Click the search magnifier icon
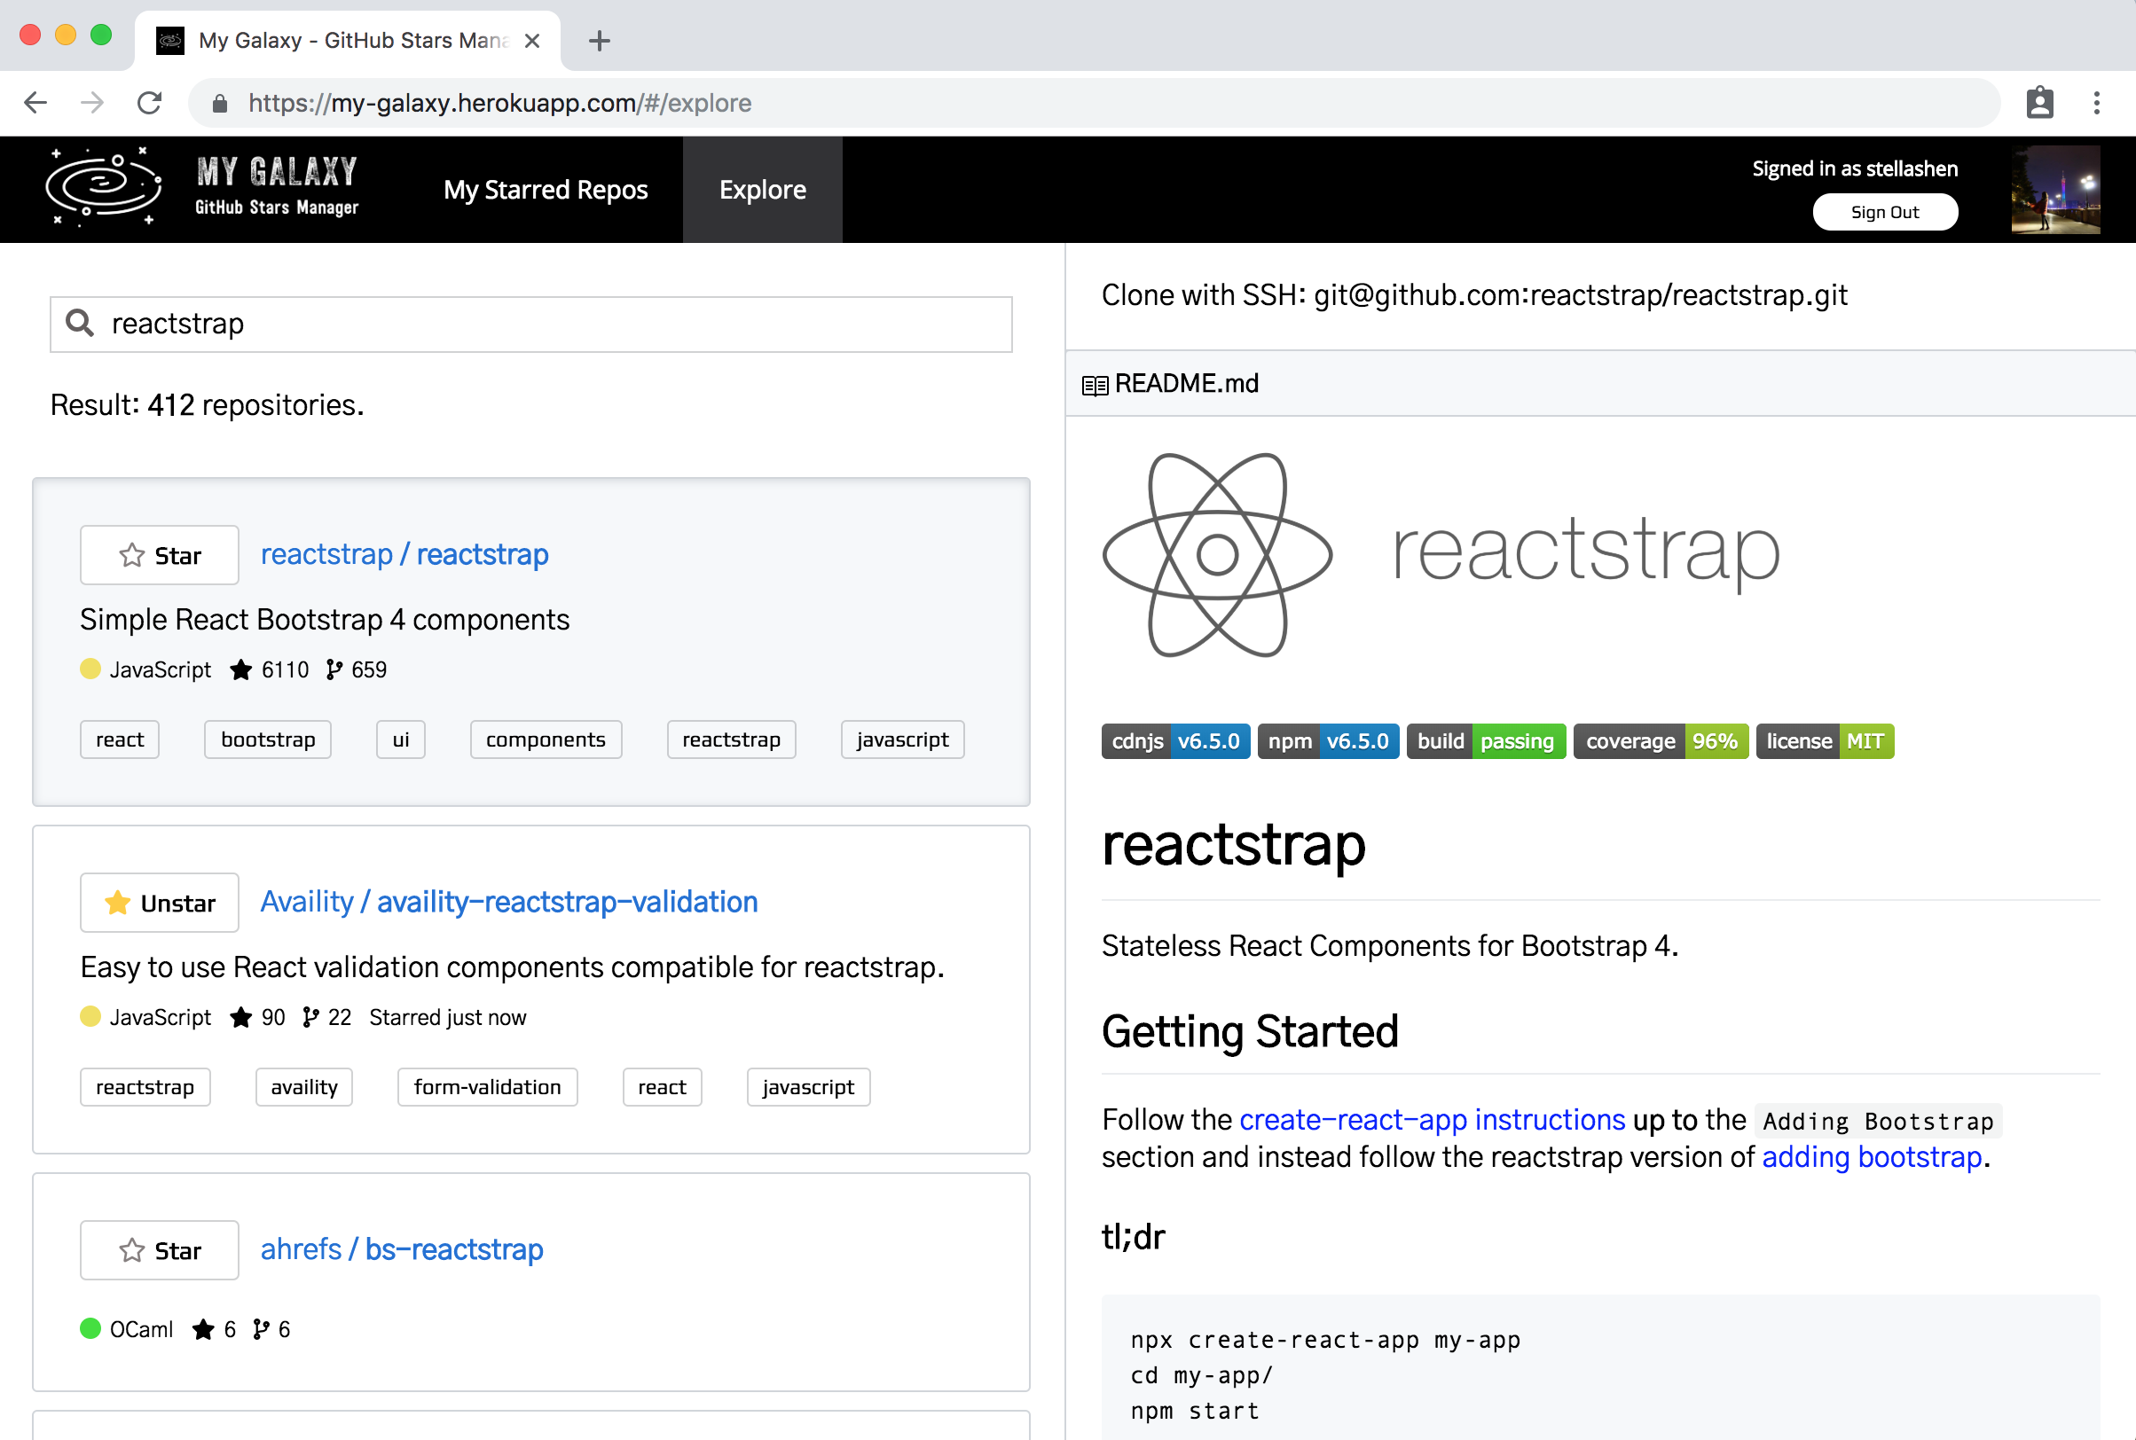The height and width of the screenshot is (1440, 2136). (80, 323)
